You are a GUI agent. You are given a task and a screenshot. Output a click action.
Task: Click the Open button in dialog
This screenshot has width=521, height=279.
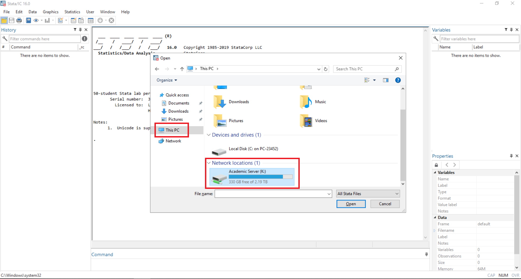(x=351, y=204)
